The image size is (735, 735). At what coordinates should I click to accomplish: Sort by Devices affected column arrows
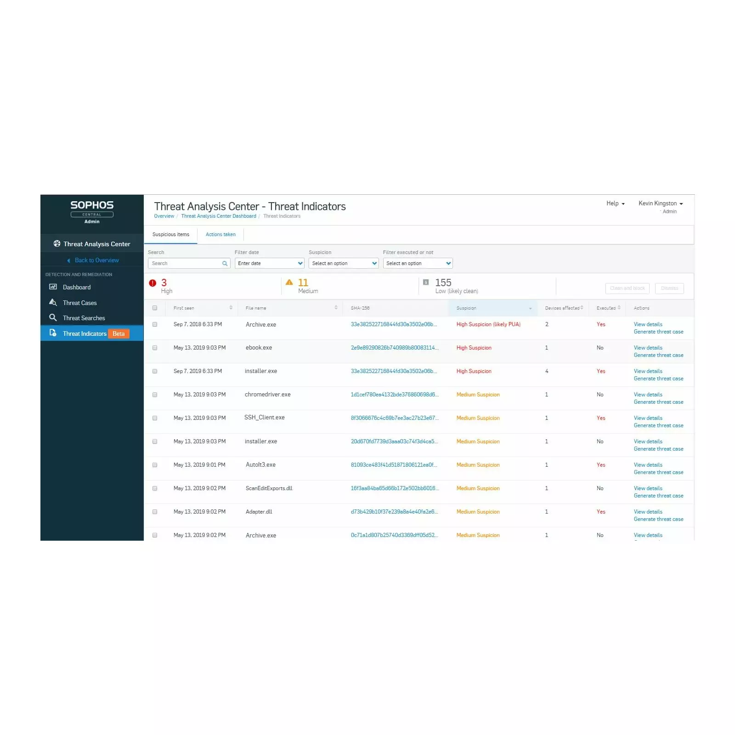point(582,307)
